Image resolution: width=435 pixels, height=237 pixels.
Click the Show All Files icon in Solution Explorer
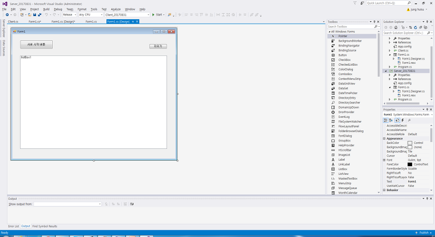coord(426,27)
